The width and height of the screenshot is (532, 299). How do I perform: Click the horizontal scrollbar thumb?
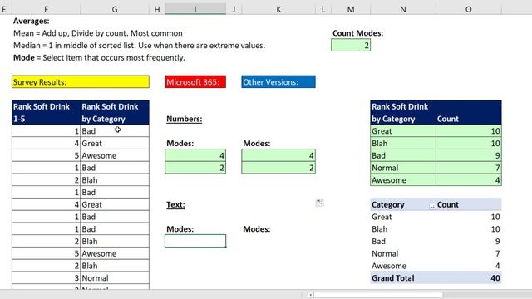point(378,295)
